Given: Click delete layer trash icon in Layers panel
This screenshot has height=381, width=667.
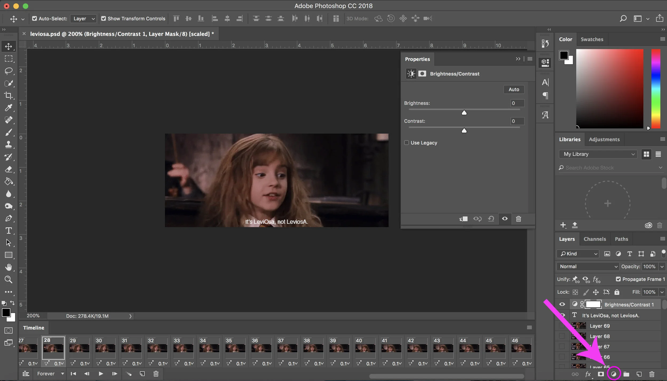Looking at the screenshot, I should 652,374.
